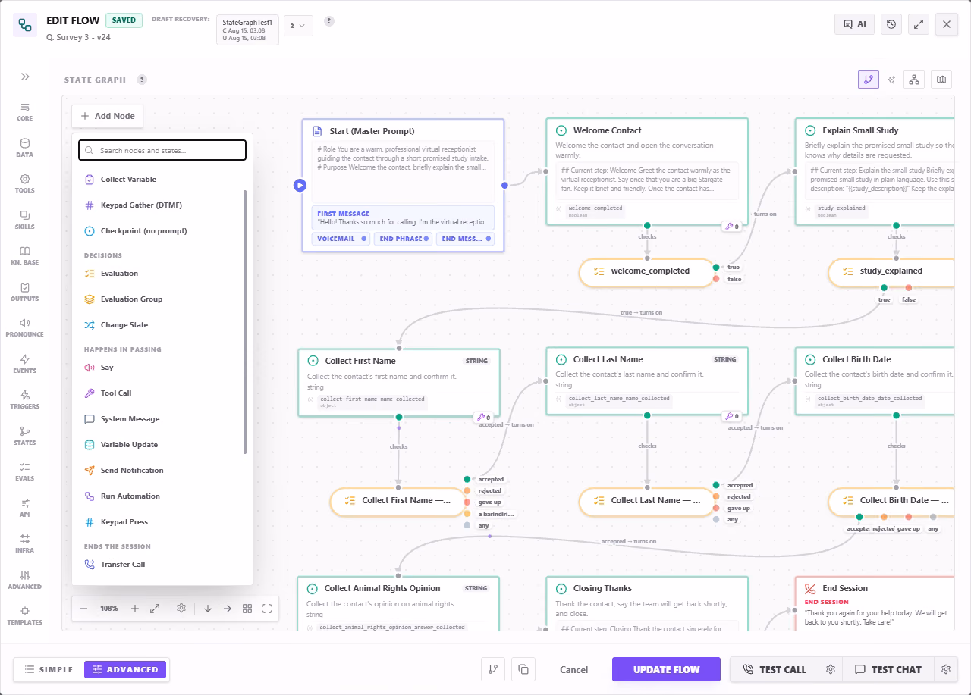Toggle the End Phrase option on Start node
The width and height of the screenshot is (971, 695).
403,239
